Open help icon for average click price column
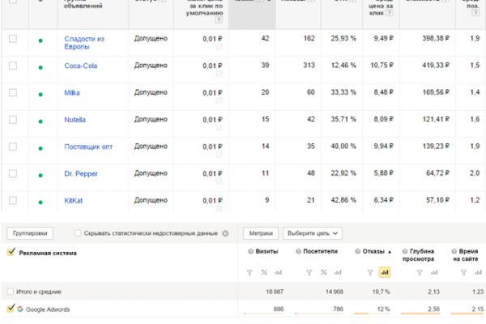 [x=390, y=13]
